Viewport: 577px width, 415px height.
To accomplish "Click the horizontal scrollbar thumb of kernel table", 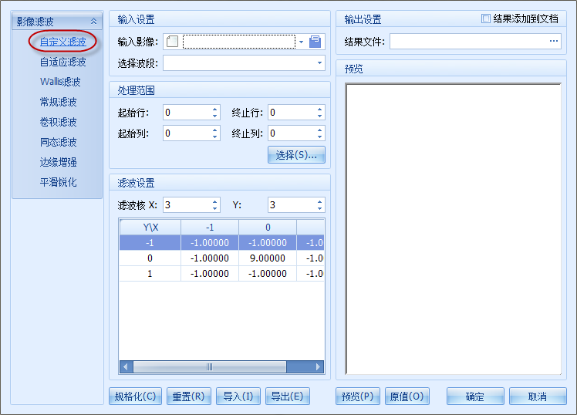I will point(208,367).
